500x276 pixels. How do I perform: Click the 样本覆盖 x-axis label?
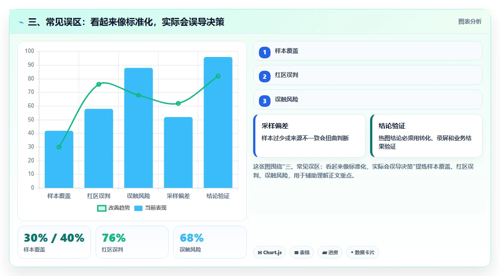click(x=59, y=196)
